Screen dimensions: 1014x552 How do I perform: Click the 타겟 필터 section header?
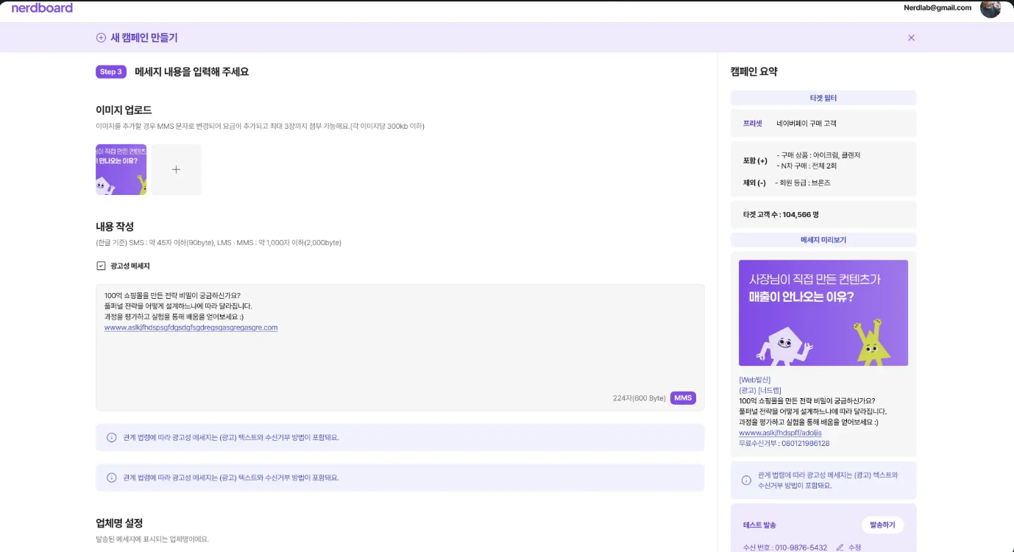point(823,98)
